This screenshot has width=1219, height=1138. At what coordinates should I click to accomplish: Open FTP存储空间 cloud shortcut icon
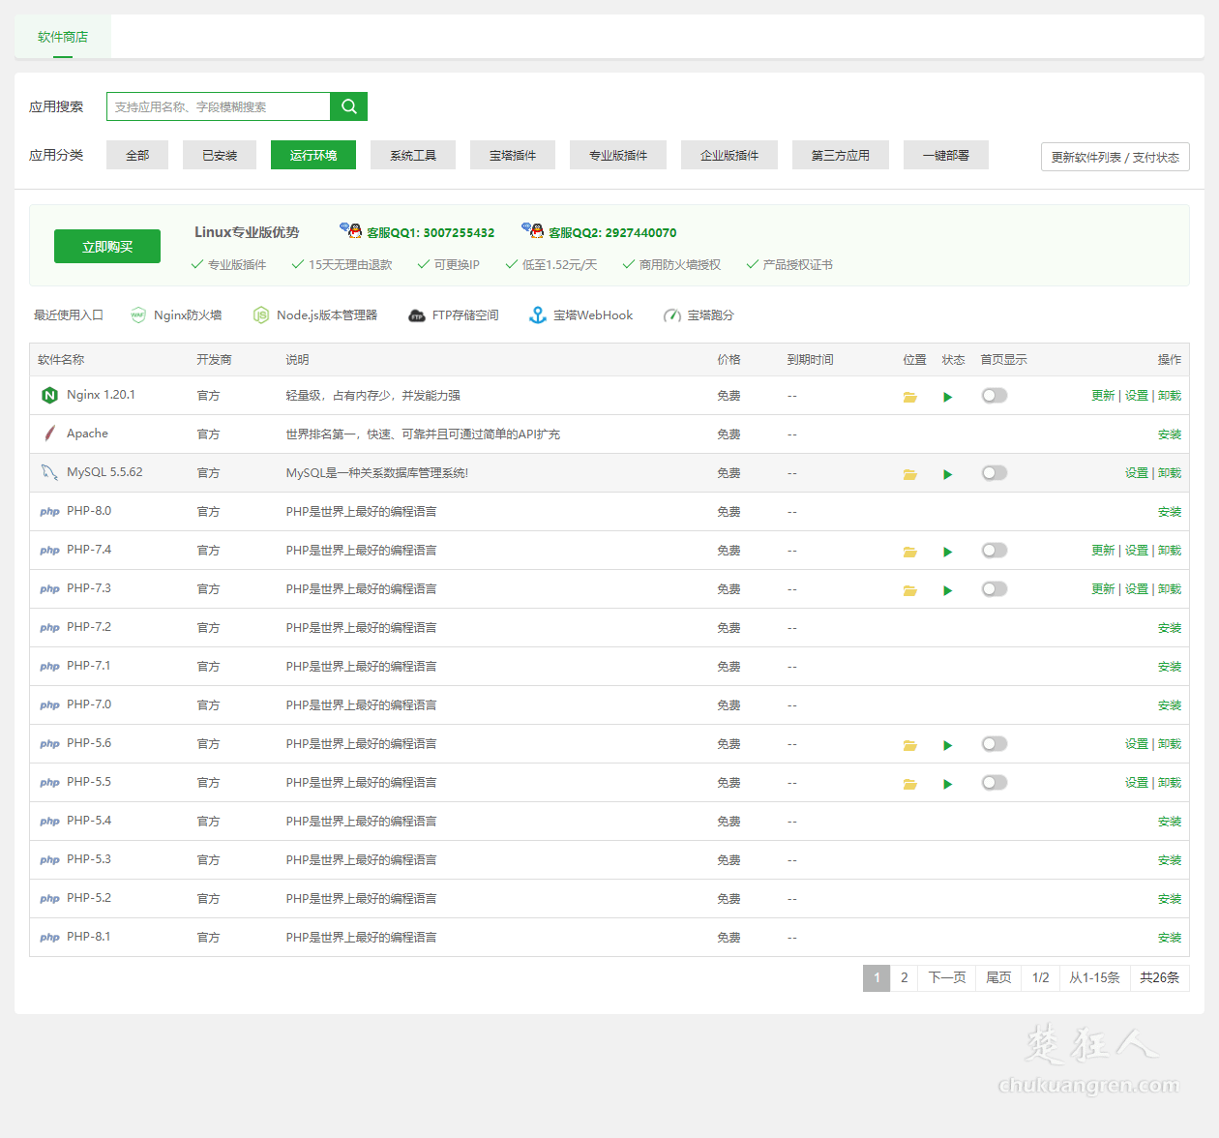coord(417,315)
